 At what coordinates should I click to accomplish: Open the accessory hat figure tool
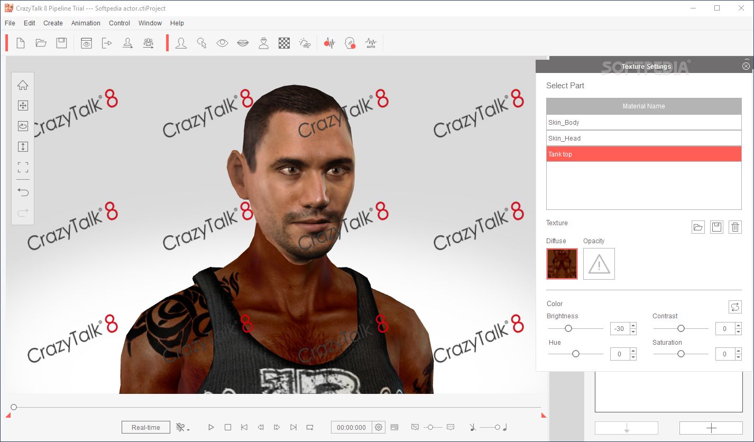263,43
